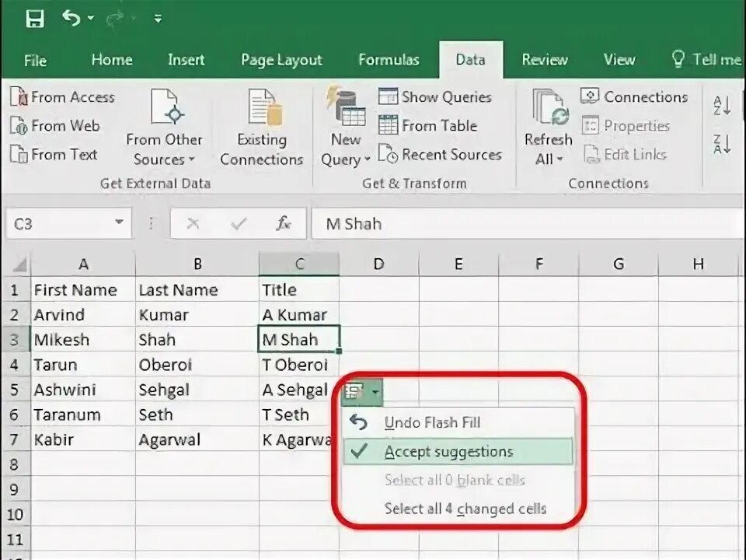Select cell containing Arvind
746x560 pixels.
83,315
